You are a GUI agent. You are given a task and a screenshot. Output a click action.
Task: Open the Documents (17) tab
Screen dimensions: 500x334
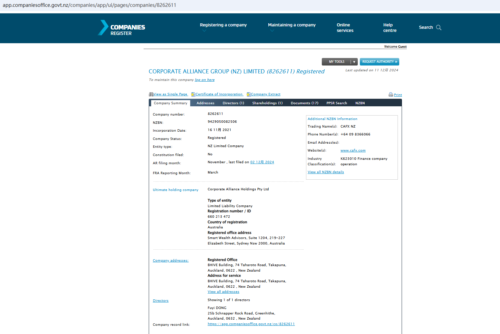(304, 103)
